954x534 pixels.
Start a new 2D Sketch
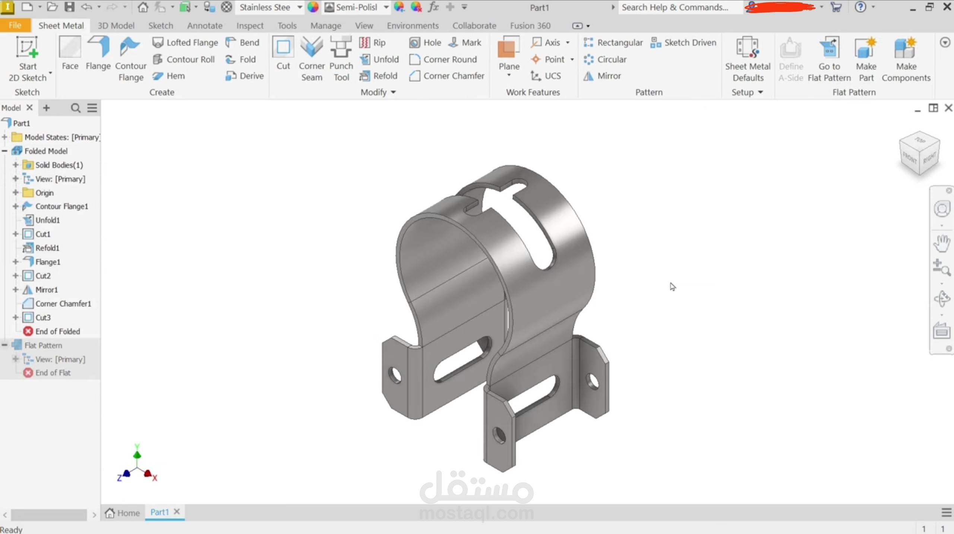tap(28, 59)
